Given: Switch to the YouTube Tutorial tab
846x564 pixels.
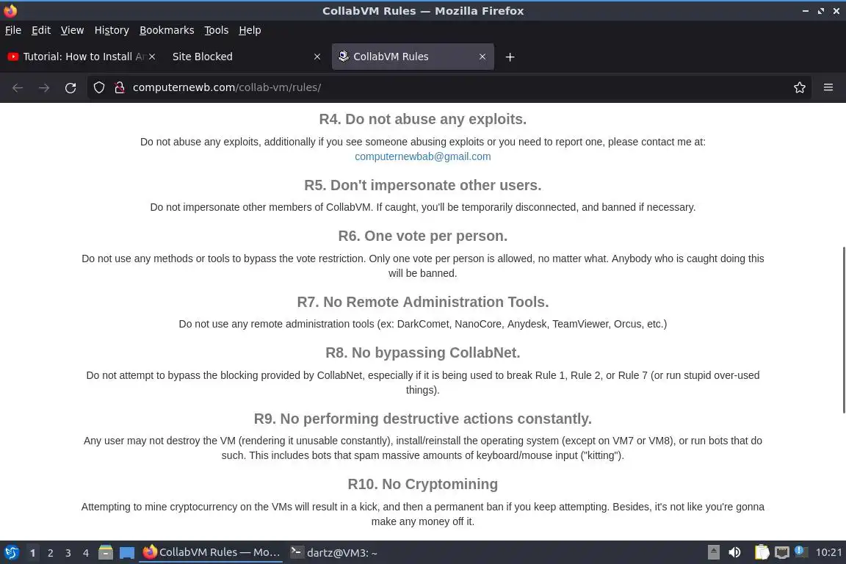Looking at the screenshot, I should (81, 57).
